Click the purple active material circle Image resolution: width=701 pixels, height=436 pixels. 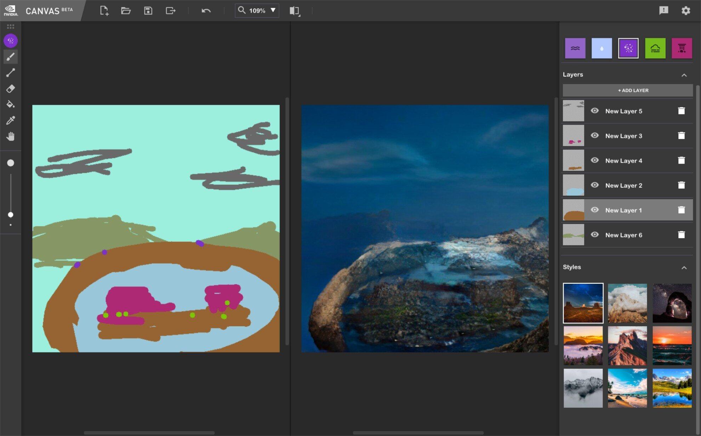click(x=11, y=41)
